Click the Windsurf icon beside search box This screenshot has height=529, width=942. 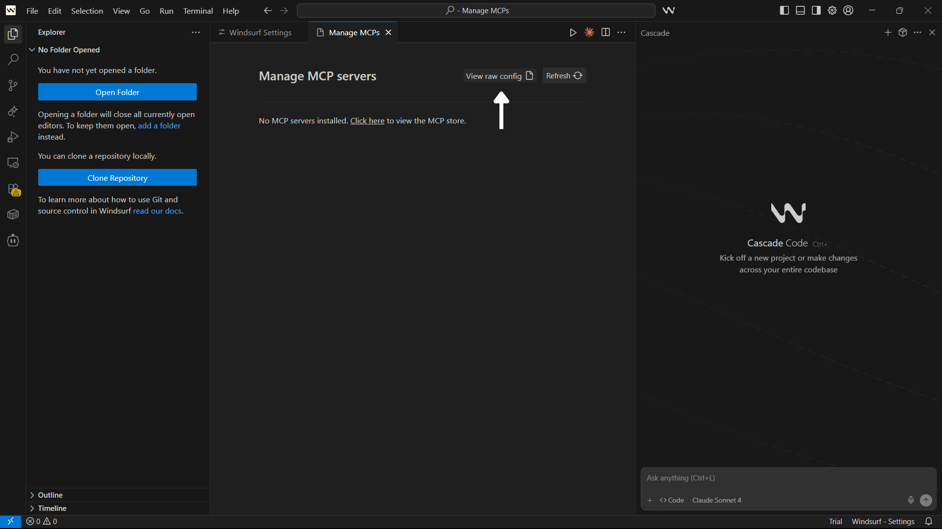tap(668, 10)
